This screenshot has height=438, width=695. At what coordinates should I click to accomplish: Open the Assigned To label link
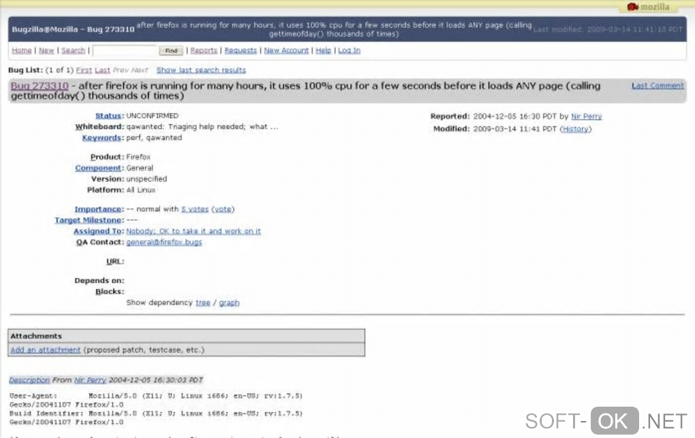[x=97, y=232]
